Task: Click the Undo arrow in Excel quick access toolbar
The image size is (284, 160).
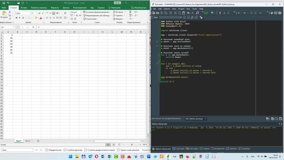Action: pos(8,3)
